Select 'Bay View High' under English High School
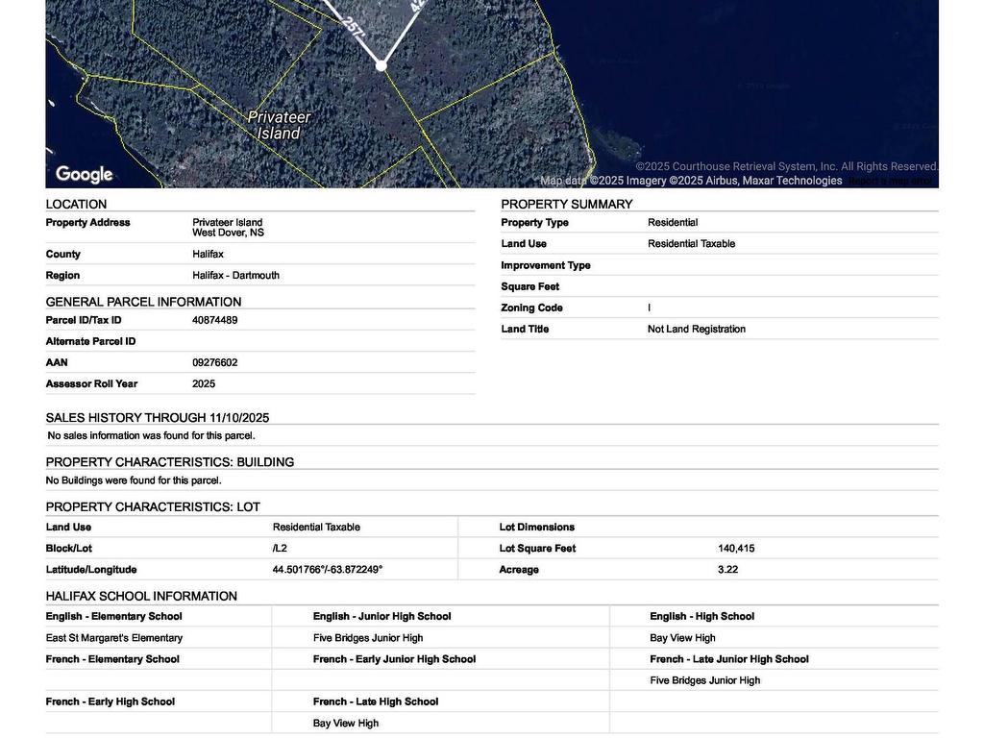The image size is (984, 738). click(x=682, y=638)
